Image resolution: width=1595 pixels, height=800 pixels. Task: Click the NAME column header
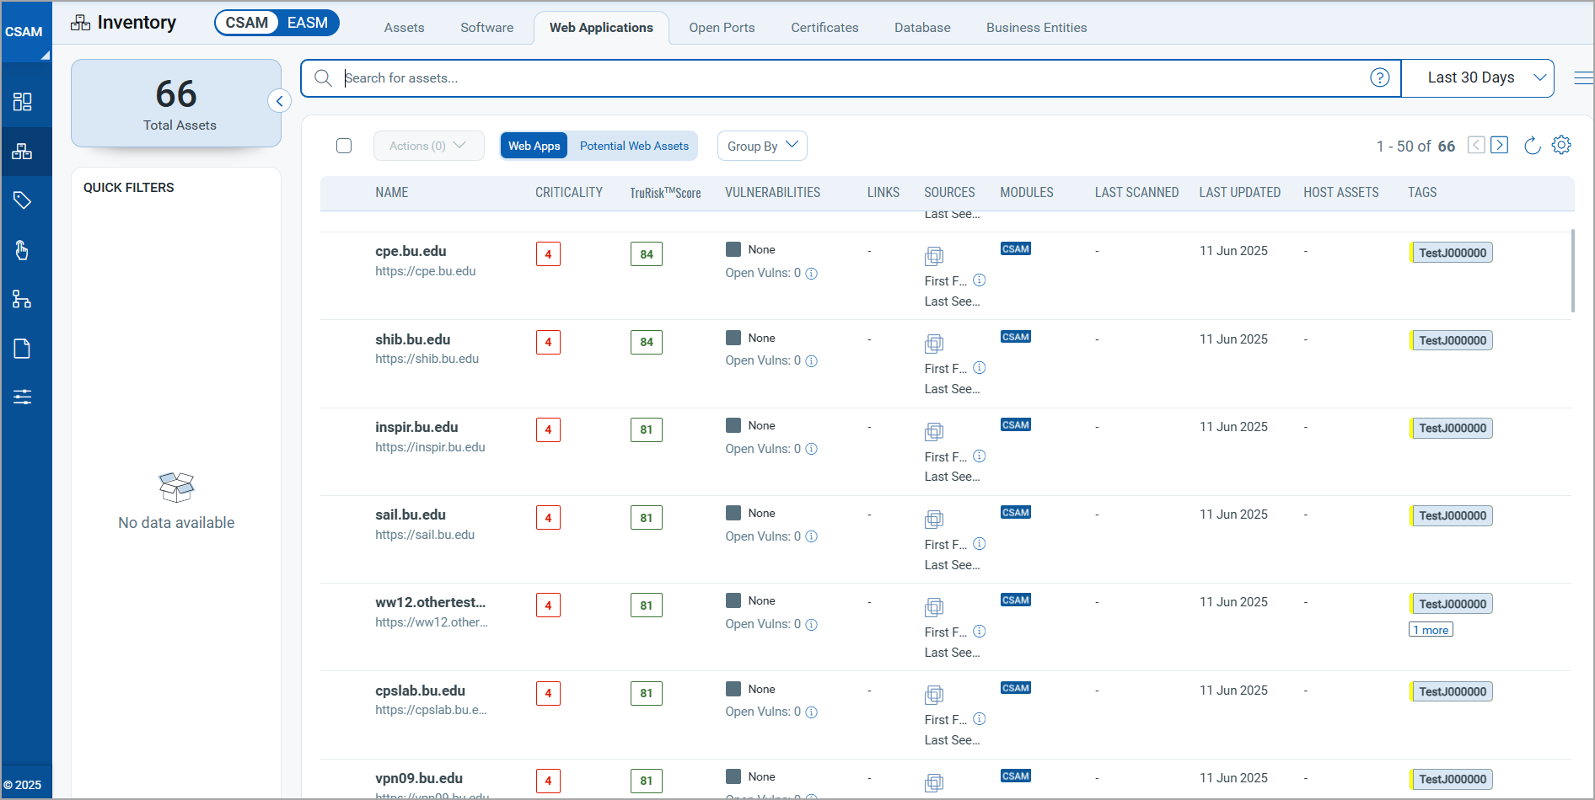click(392, 193)
